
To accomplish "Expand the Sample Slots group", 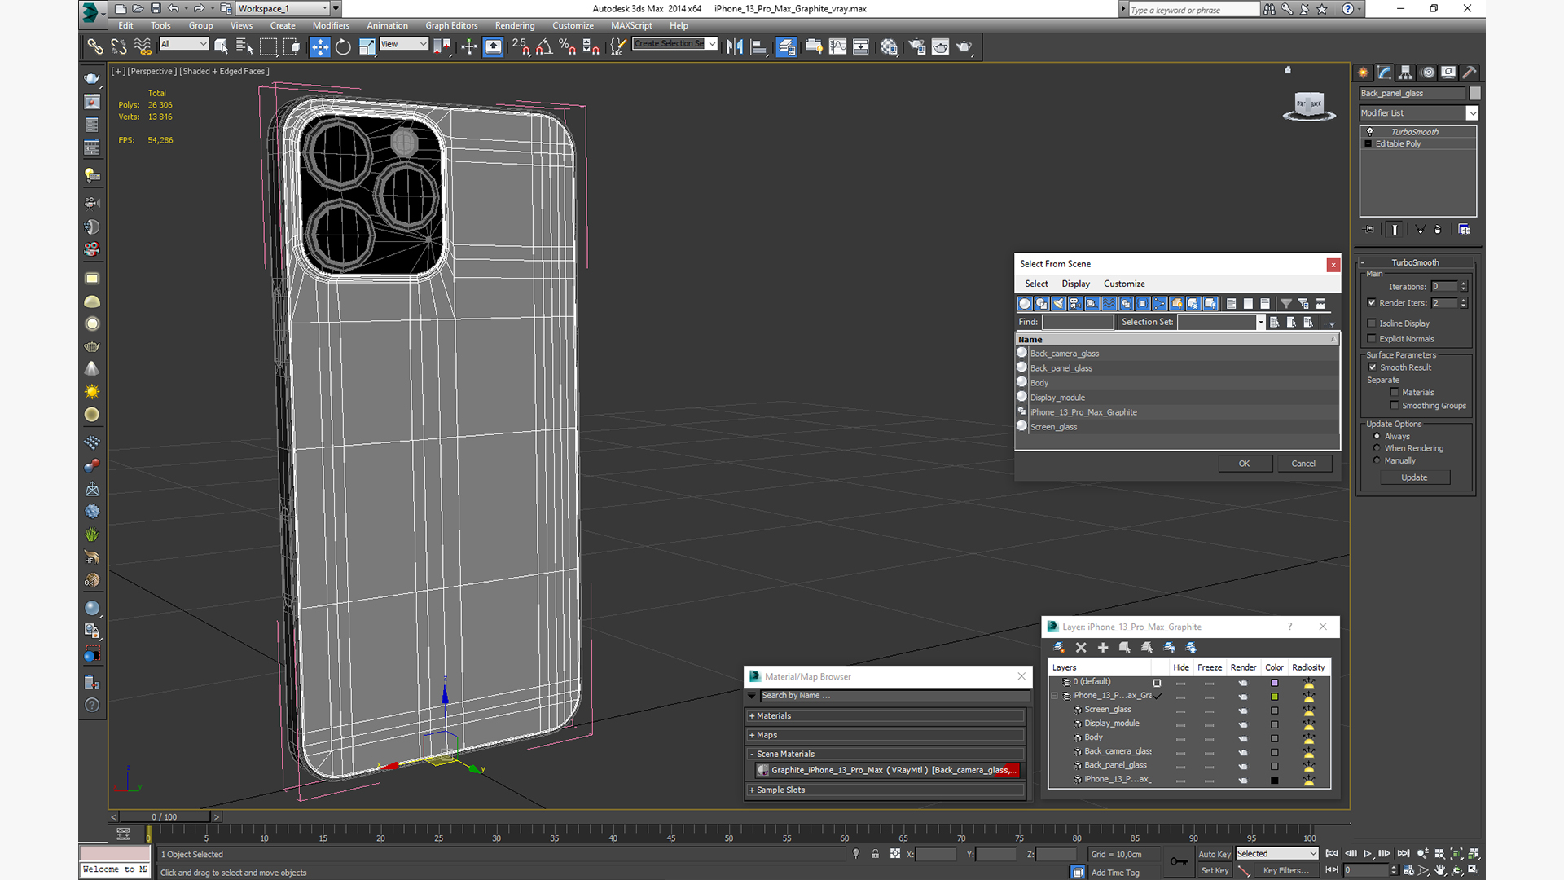I will pyautogui.click(x=885, y=790).
